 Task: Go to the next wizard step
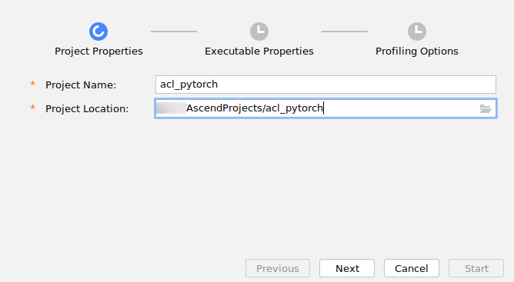347,269
